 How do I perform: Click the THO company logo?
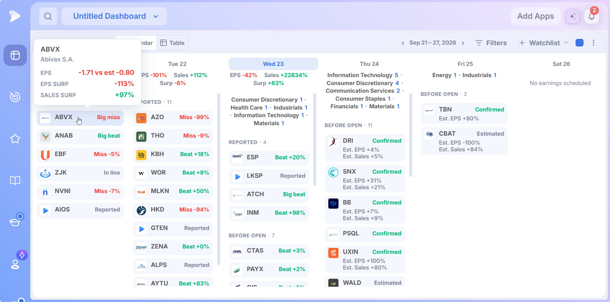(141, 137)
